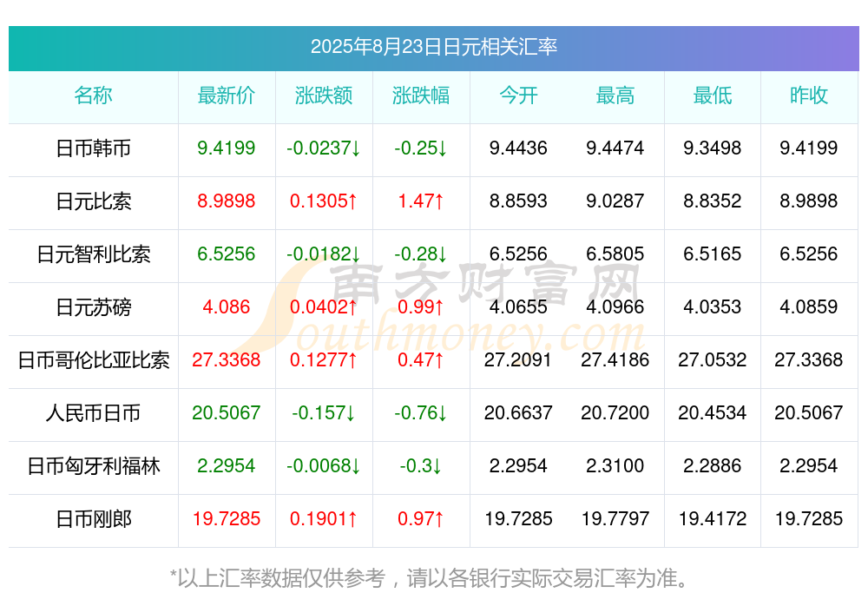Select percent change 0.47↑
Image resolution: width=868 pixels, height=606 pixels.
(x=421, y=360)
